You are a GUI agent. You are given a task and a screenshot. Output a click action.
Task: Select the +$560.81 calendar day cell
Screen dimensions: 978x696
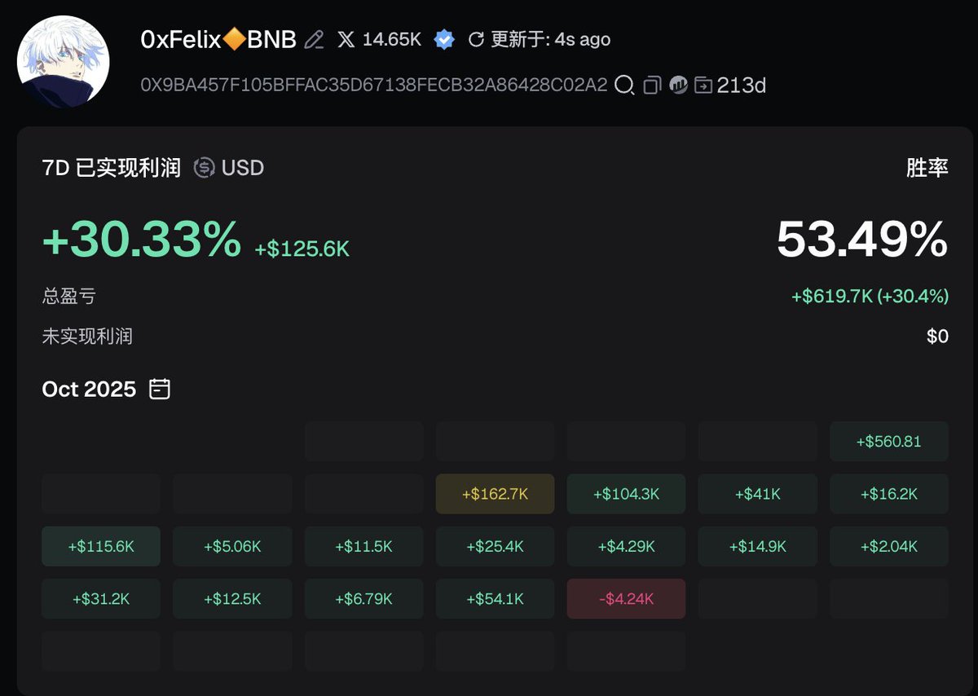[889, 442]
